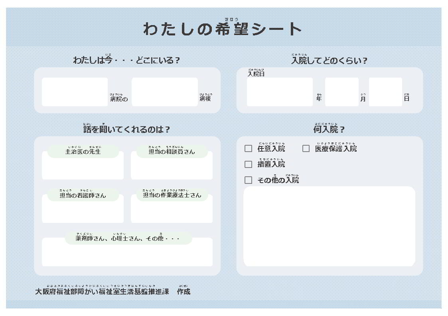Check the 医療保護入院 (medical protection admission) checkbox

(306, 148)
